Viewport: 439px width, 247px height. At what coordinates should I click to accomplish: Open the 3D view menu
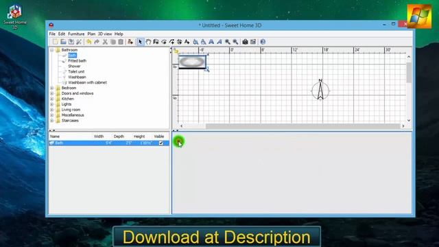[105, 34]
